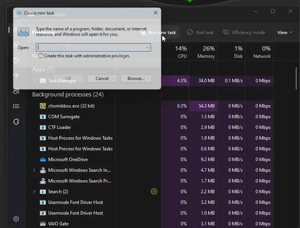Select the first Host Process for Windows Tasks
Viewport: 300px width, 228px height.
(x=80, y=138)
